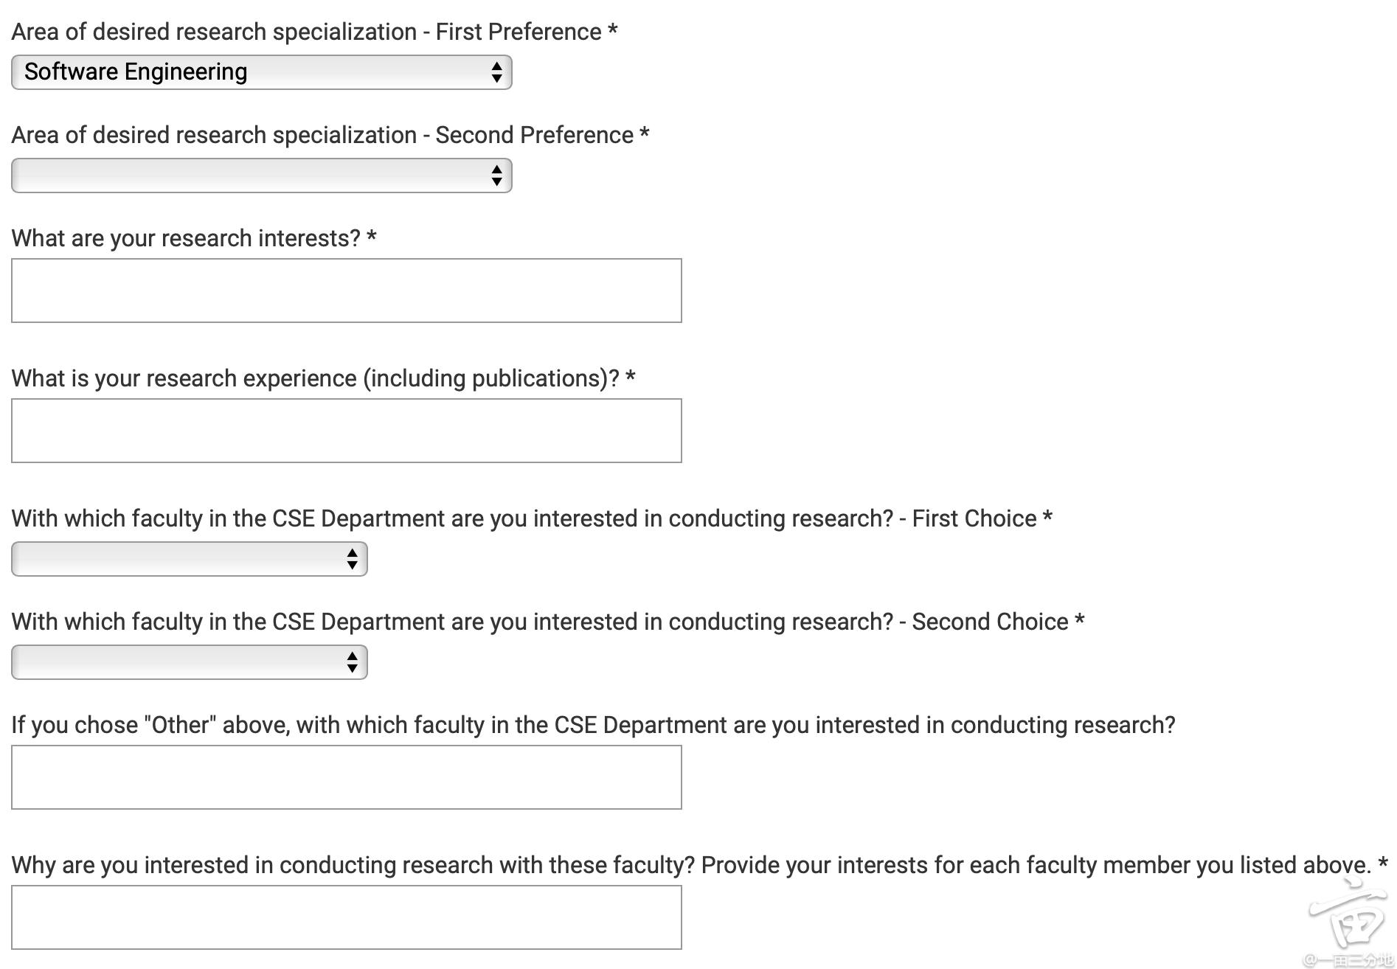
Task: Click the up-down arrows of Second Choice faculty select
Action: coord(352,662)
